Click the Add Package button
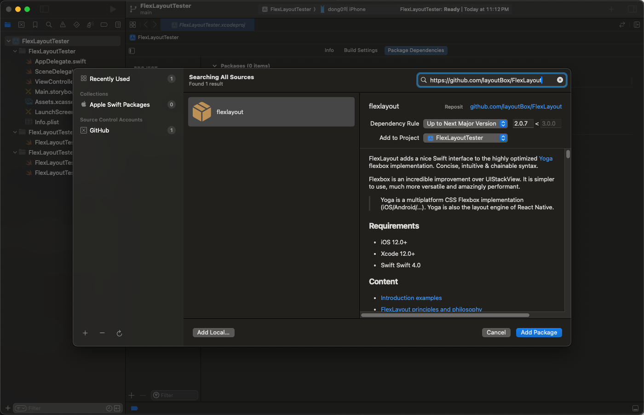 [539, 333]
